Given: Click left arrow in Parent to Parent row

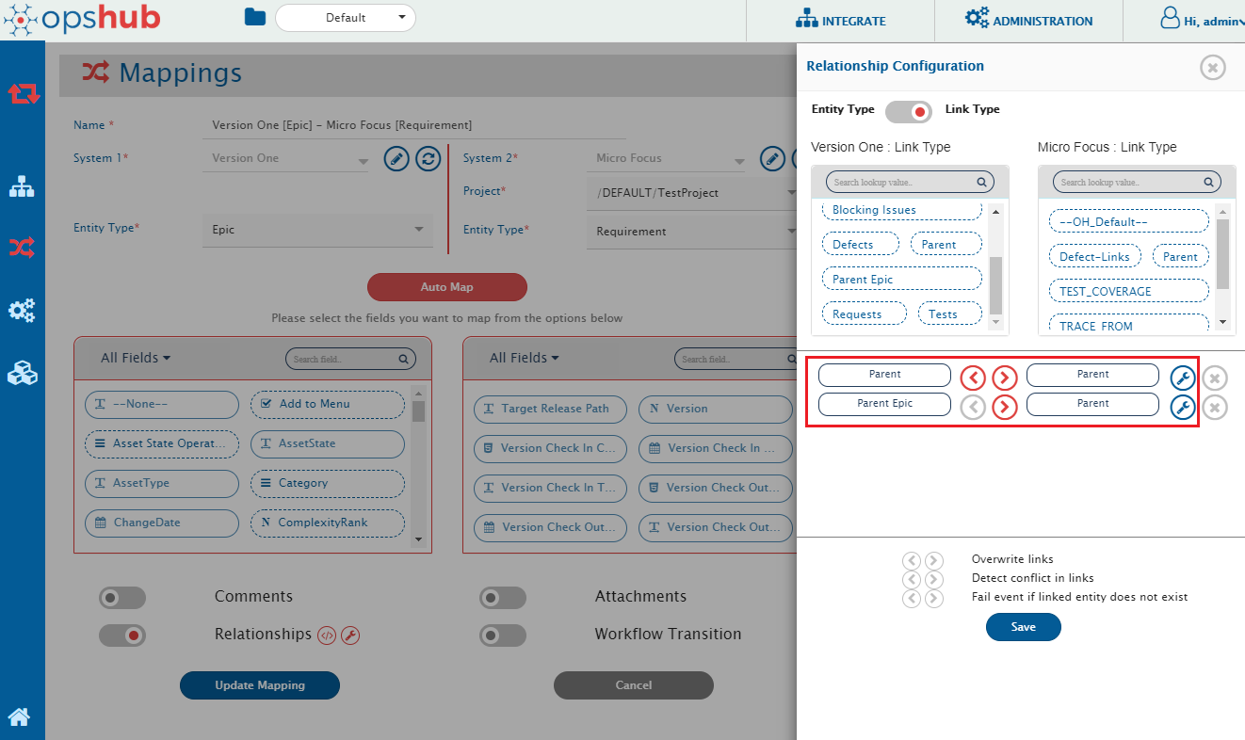Looking at the screenshot, I should point(973,378).
